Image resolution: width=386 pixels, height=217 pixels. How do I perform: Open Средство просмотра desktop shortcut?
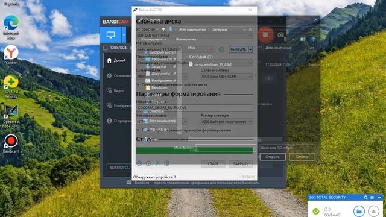point(11,116)
